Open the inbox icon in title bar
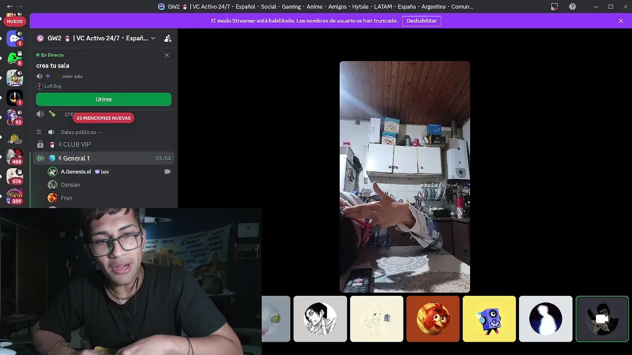Screen dimensions: 632x355 (x=554, y=7)
